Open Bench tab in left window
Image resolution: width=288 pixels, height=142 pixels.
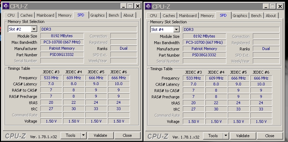tap(114, 15)
